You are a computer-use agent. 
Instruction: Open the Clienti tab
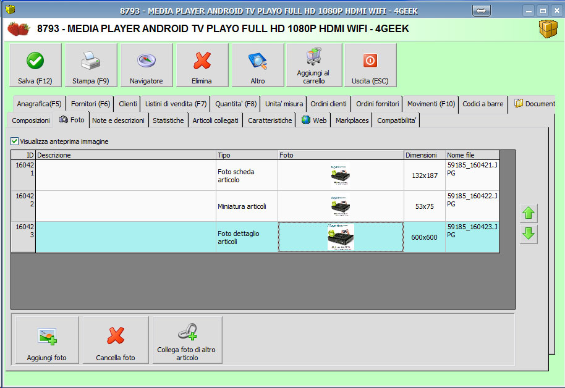click(128, 104)
